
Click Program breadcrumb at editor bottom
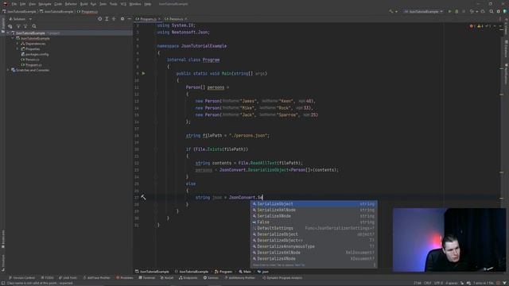click(223, 272)
